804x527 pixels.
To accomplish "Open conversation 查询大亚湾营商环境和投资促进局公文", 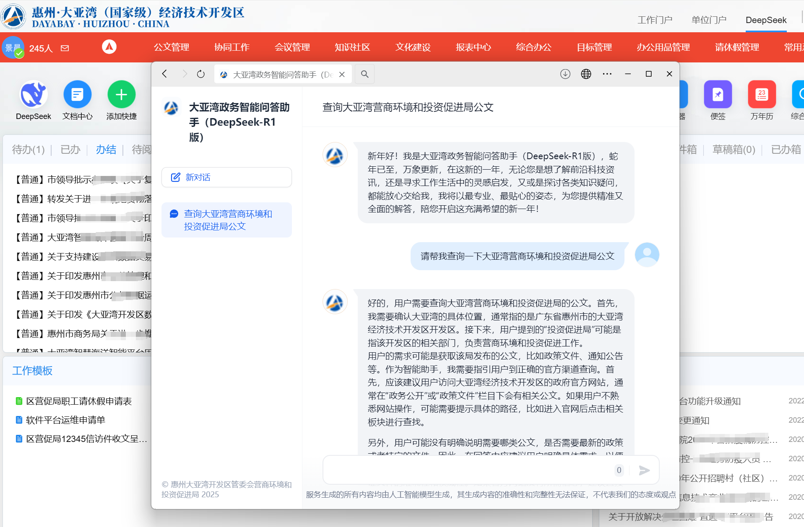I will point(226,220).
